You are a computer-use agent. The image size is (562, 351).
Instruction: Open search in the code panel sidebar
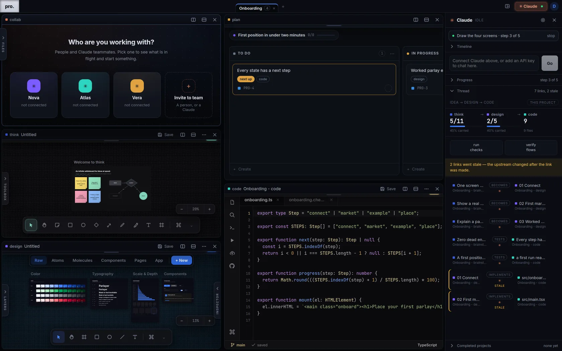[x=232, y=215]
